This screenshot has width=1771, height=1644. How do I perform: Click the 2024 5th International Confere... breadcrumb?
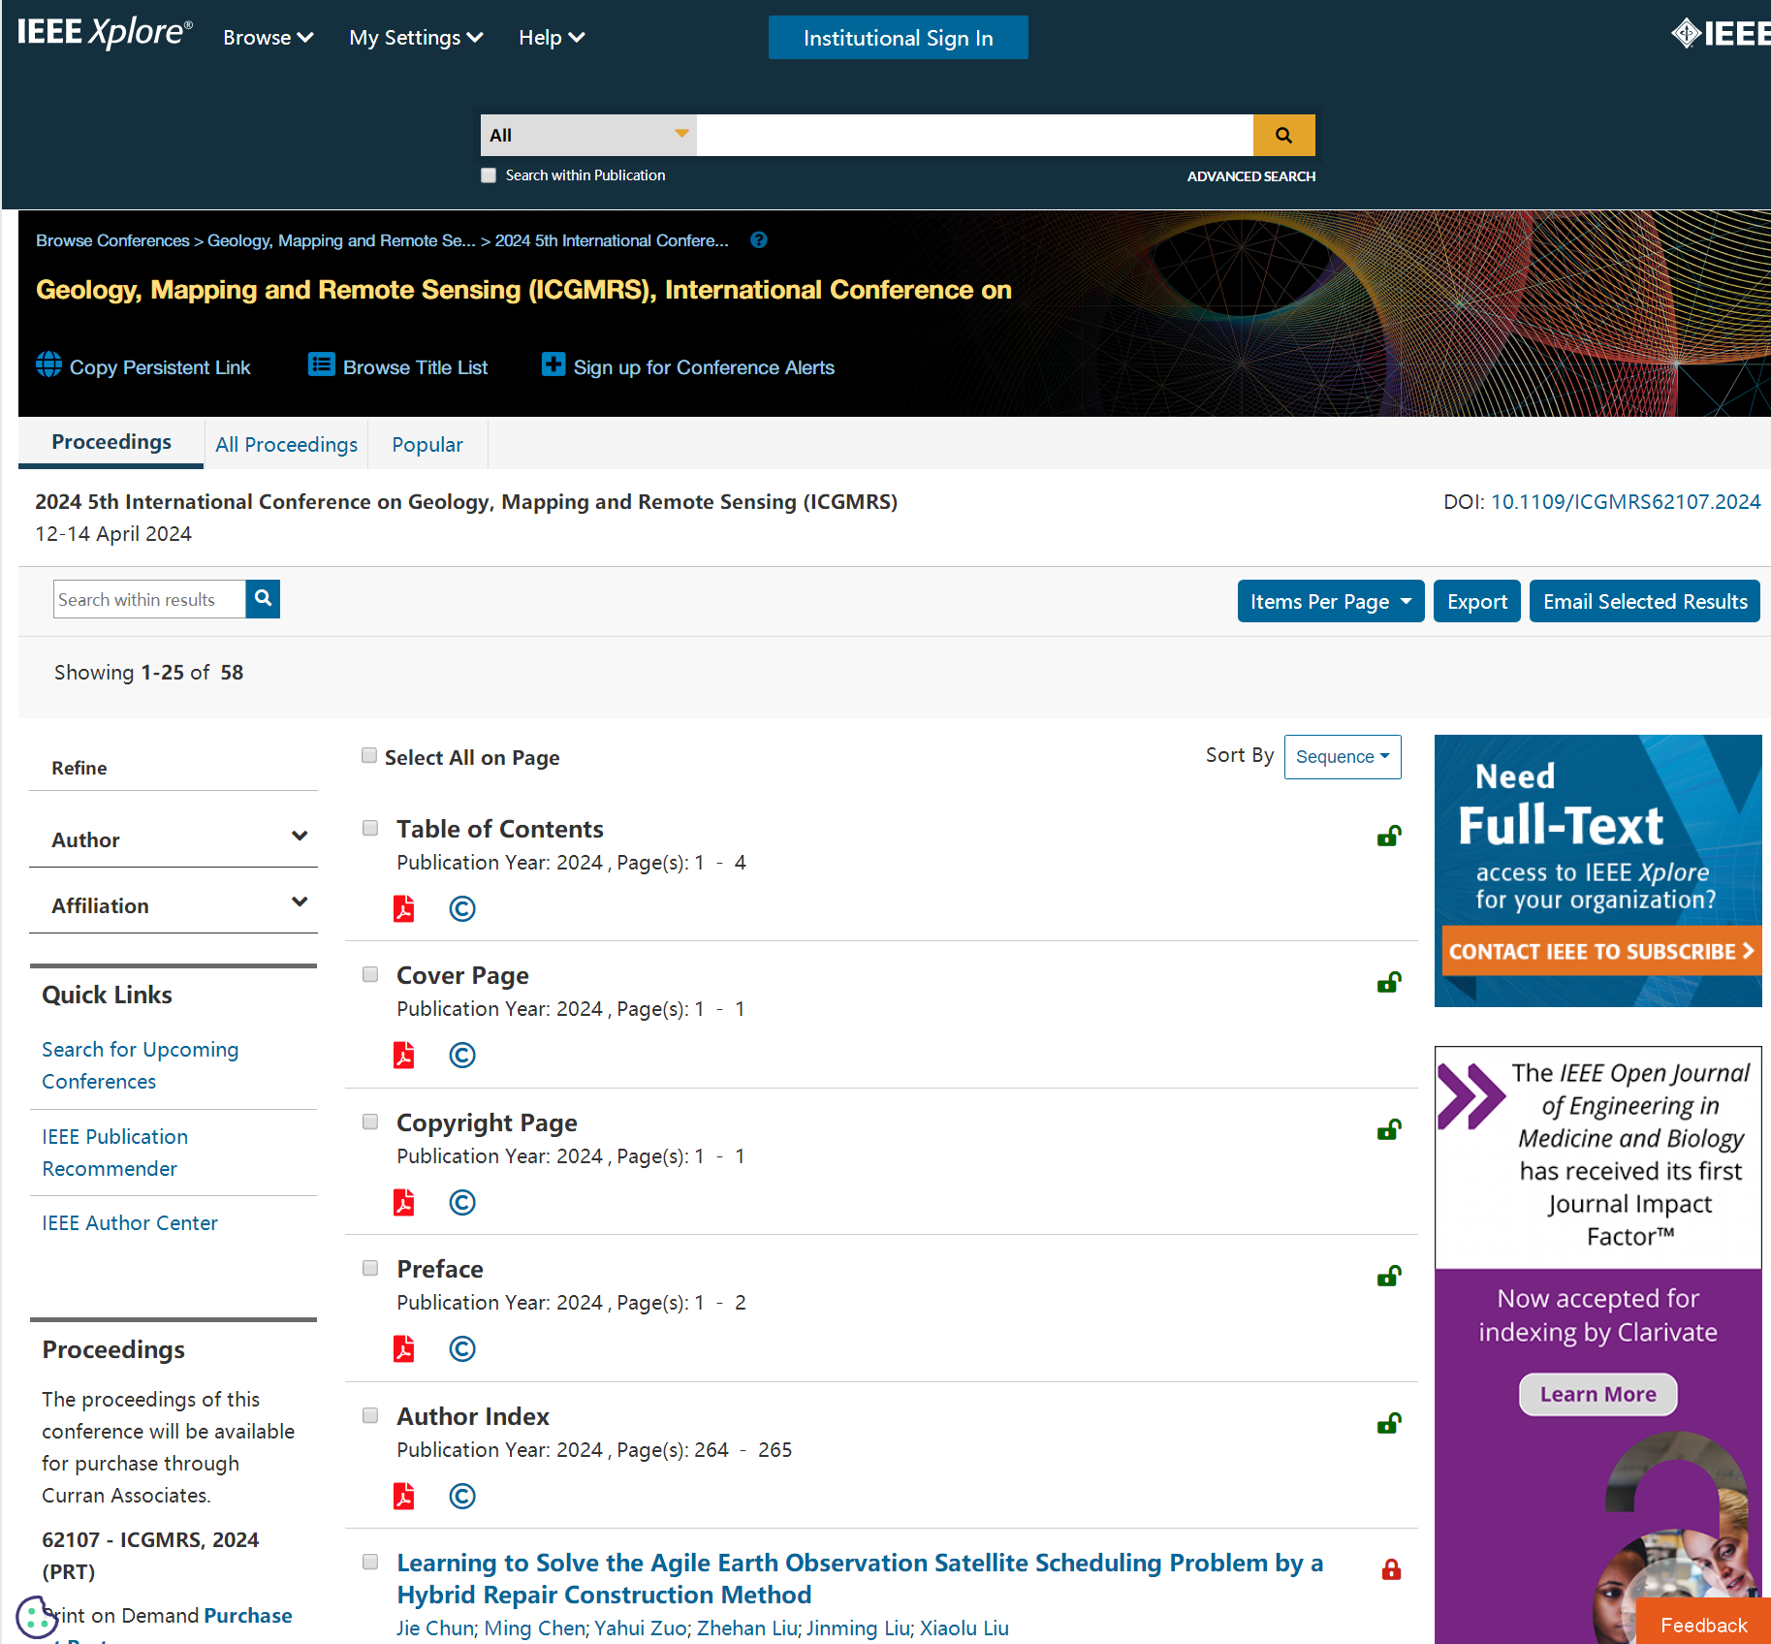[x=612, y=240]
